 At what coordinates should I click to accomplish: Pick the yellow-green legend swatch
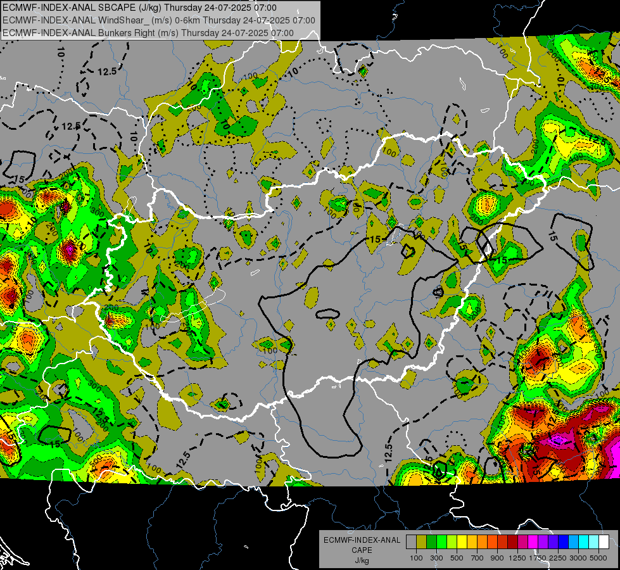pyautogui.click(x=452, y=542)
